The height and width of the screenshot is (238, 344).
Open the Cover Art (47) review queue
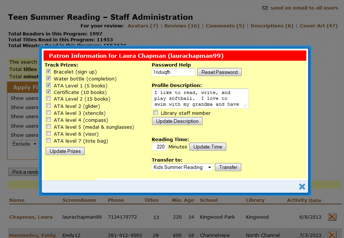pyautogui.click(x=318, y=26)
